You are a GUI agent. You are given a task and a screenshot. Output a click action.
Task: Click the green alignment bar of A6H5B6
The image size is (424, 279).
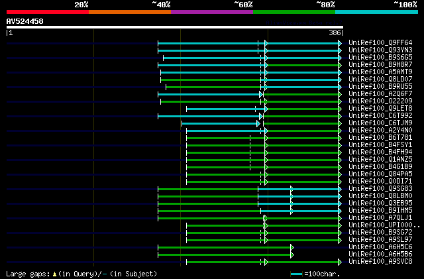(x=225, y=254)
